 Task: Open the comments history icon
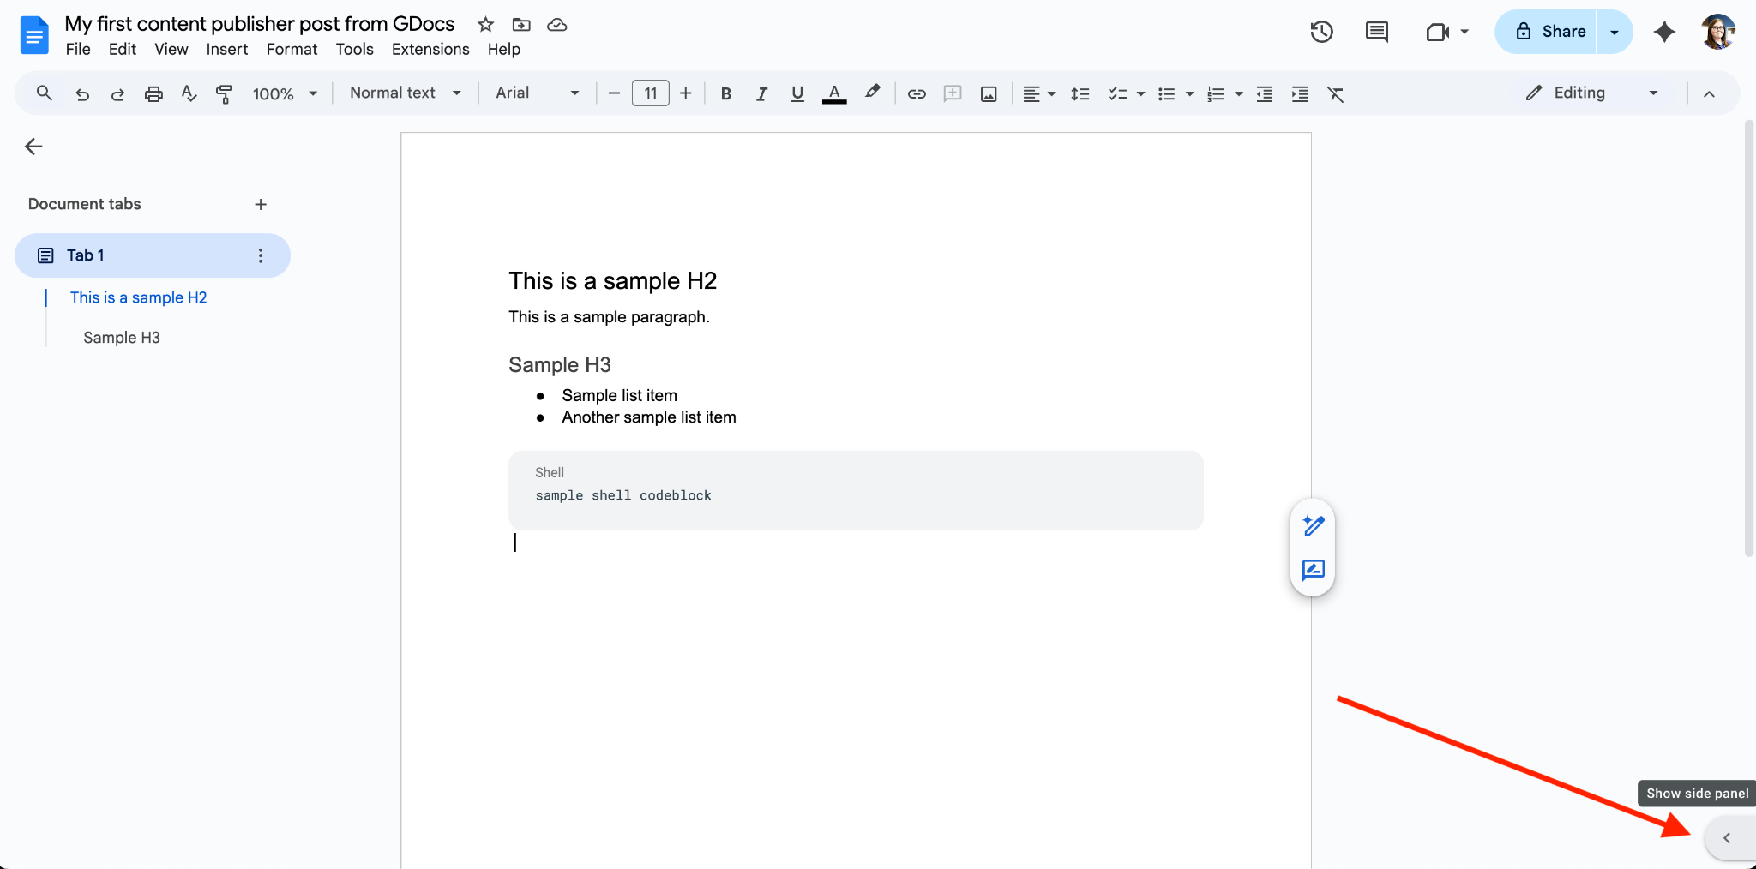(x=1376, y=32)
